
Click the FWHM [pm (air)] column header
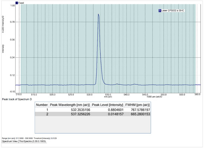coord(138,105)
